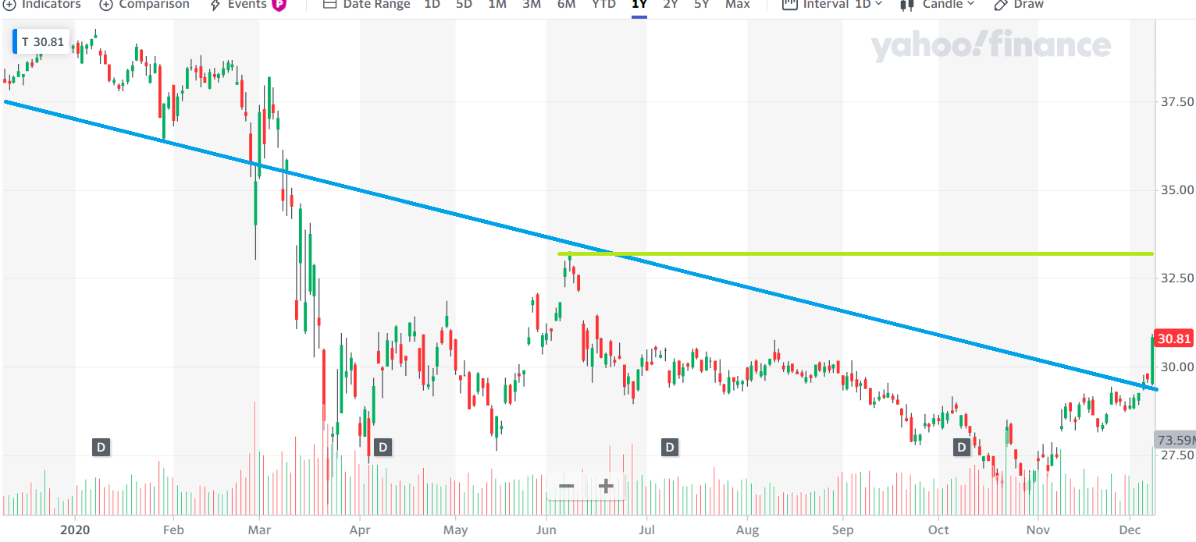Image resolution: width=1196 pixels, height=542 pixels.
Task: Open the Comparison tool
Action: pyautogui.click(x=144, y=5)
